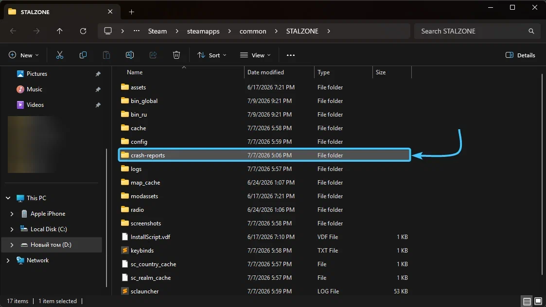546x307 pixels.
Task: Click the Delete trash can icon
Action: 176,55
